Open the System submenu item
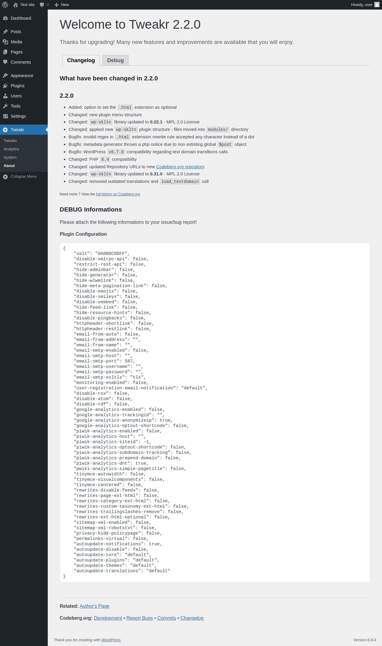382x646 pixels. [10, 157]
